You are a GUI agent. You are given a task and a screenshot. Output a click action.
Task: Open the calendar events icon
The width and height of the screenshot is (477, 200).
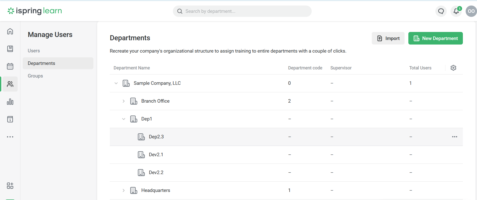[10, 66]
